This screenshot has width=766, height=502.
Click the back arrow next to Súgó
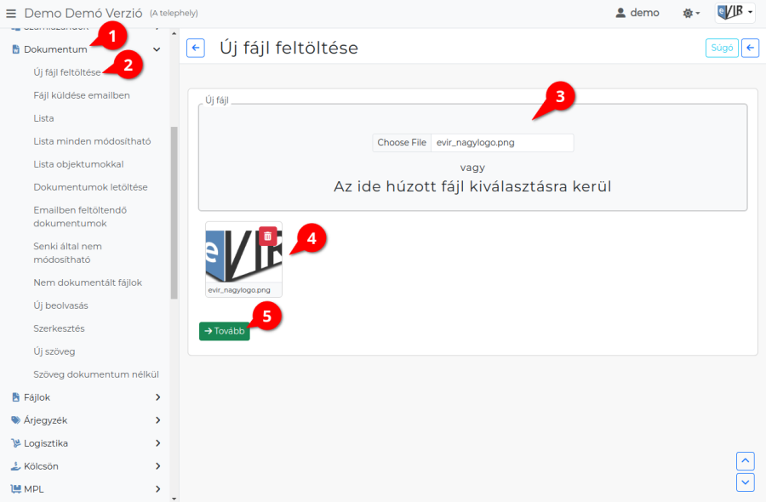tap(750, 48)
